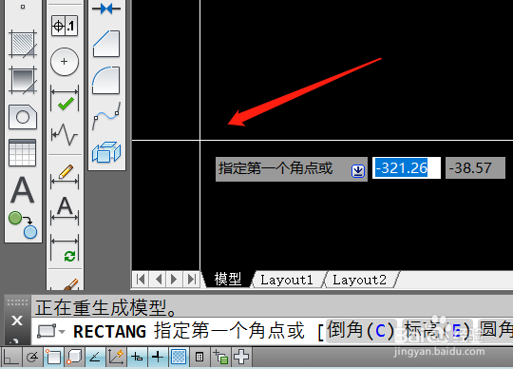The image size is (513, 369).
Task: Toggle Selection Cycling
Action: click(x=220, y=357)
